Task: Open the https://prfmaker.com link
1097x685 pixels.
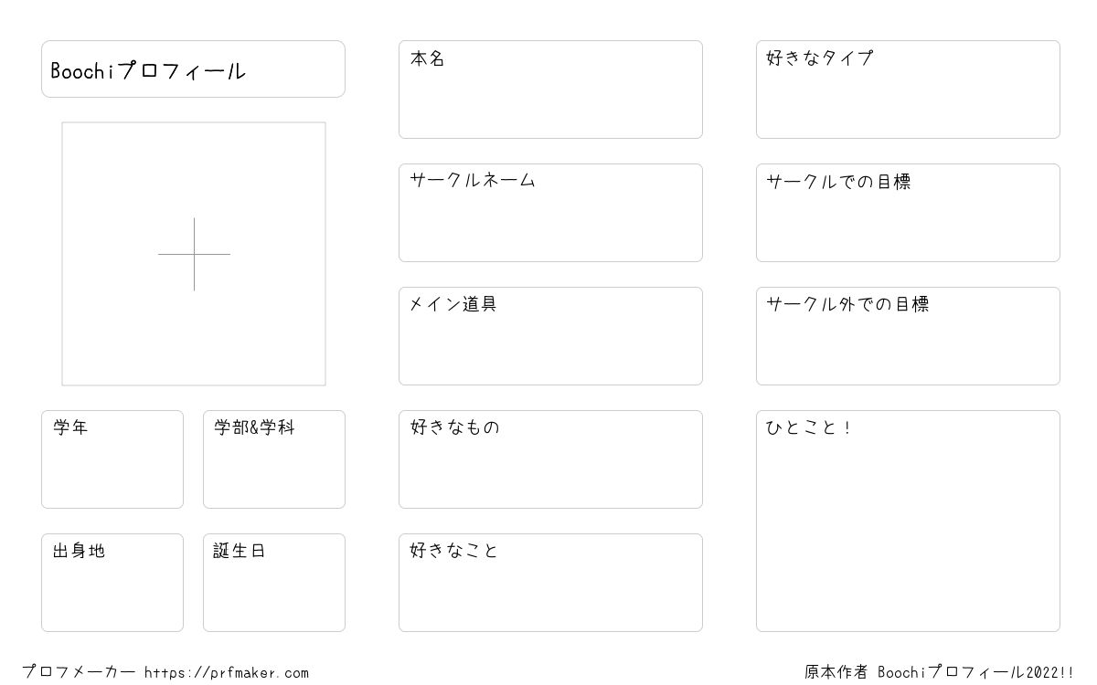Action: click(227, 673)
